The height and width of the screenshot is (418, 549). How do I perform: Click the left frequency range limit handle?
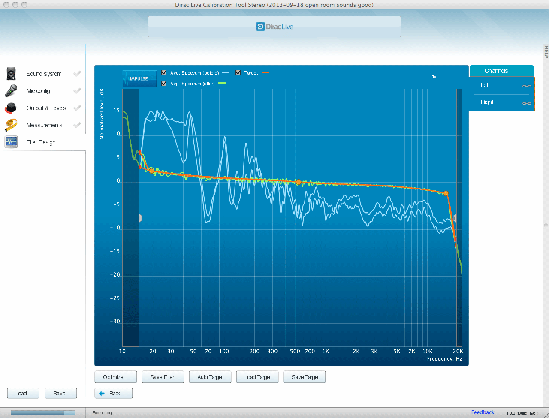click(x=140, y=218)
